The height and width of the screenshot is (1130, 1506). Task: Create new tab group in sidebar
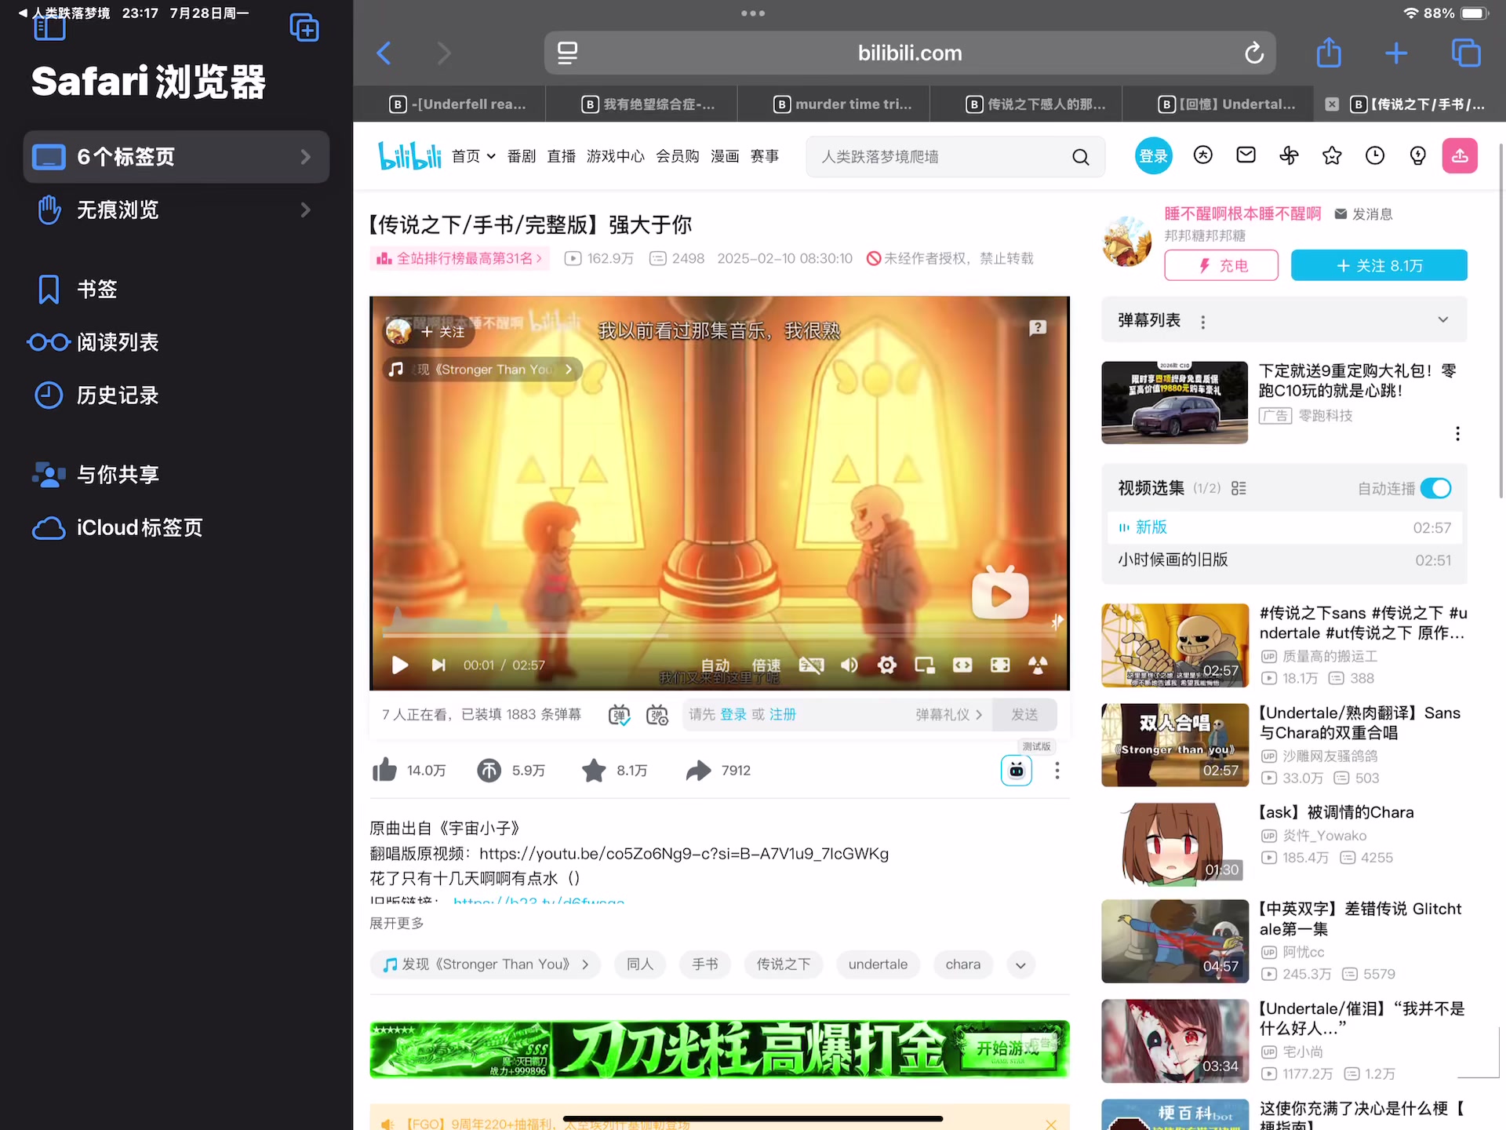click(x=304, y=28)
